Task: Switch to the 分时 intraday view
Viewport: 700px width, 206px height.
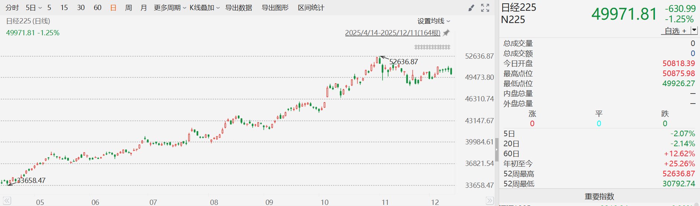Action: point(12,8)
